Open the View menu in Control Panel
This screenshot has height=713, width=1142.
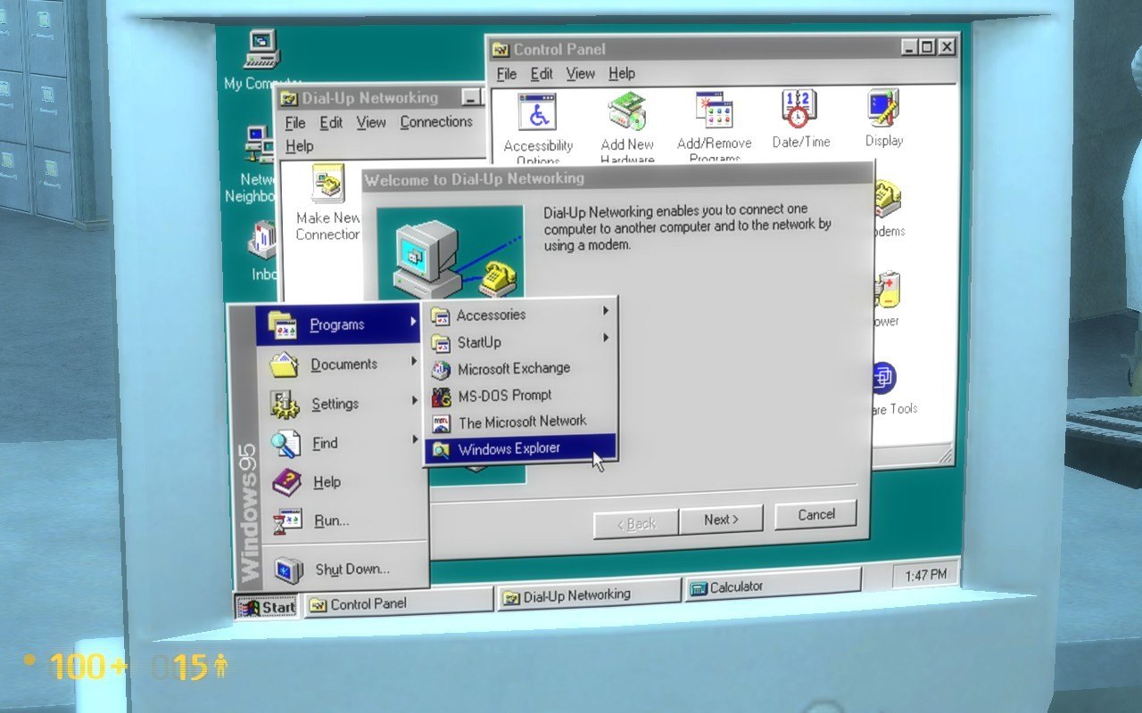[580, 74]
